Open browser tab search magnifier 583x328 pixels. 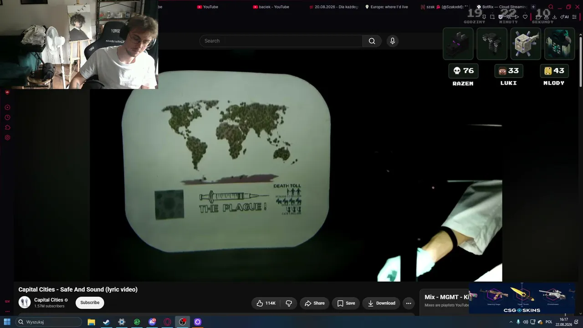pos(551,7)
